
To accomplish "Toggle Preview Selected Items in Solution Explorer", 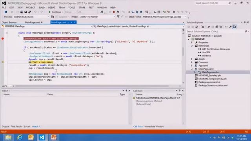I will tap(235, 27).
